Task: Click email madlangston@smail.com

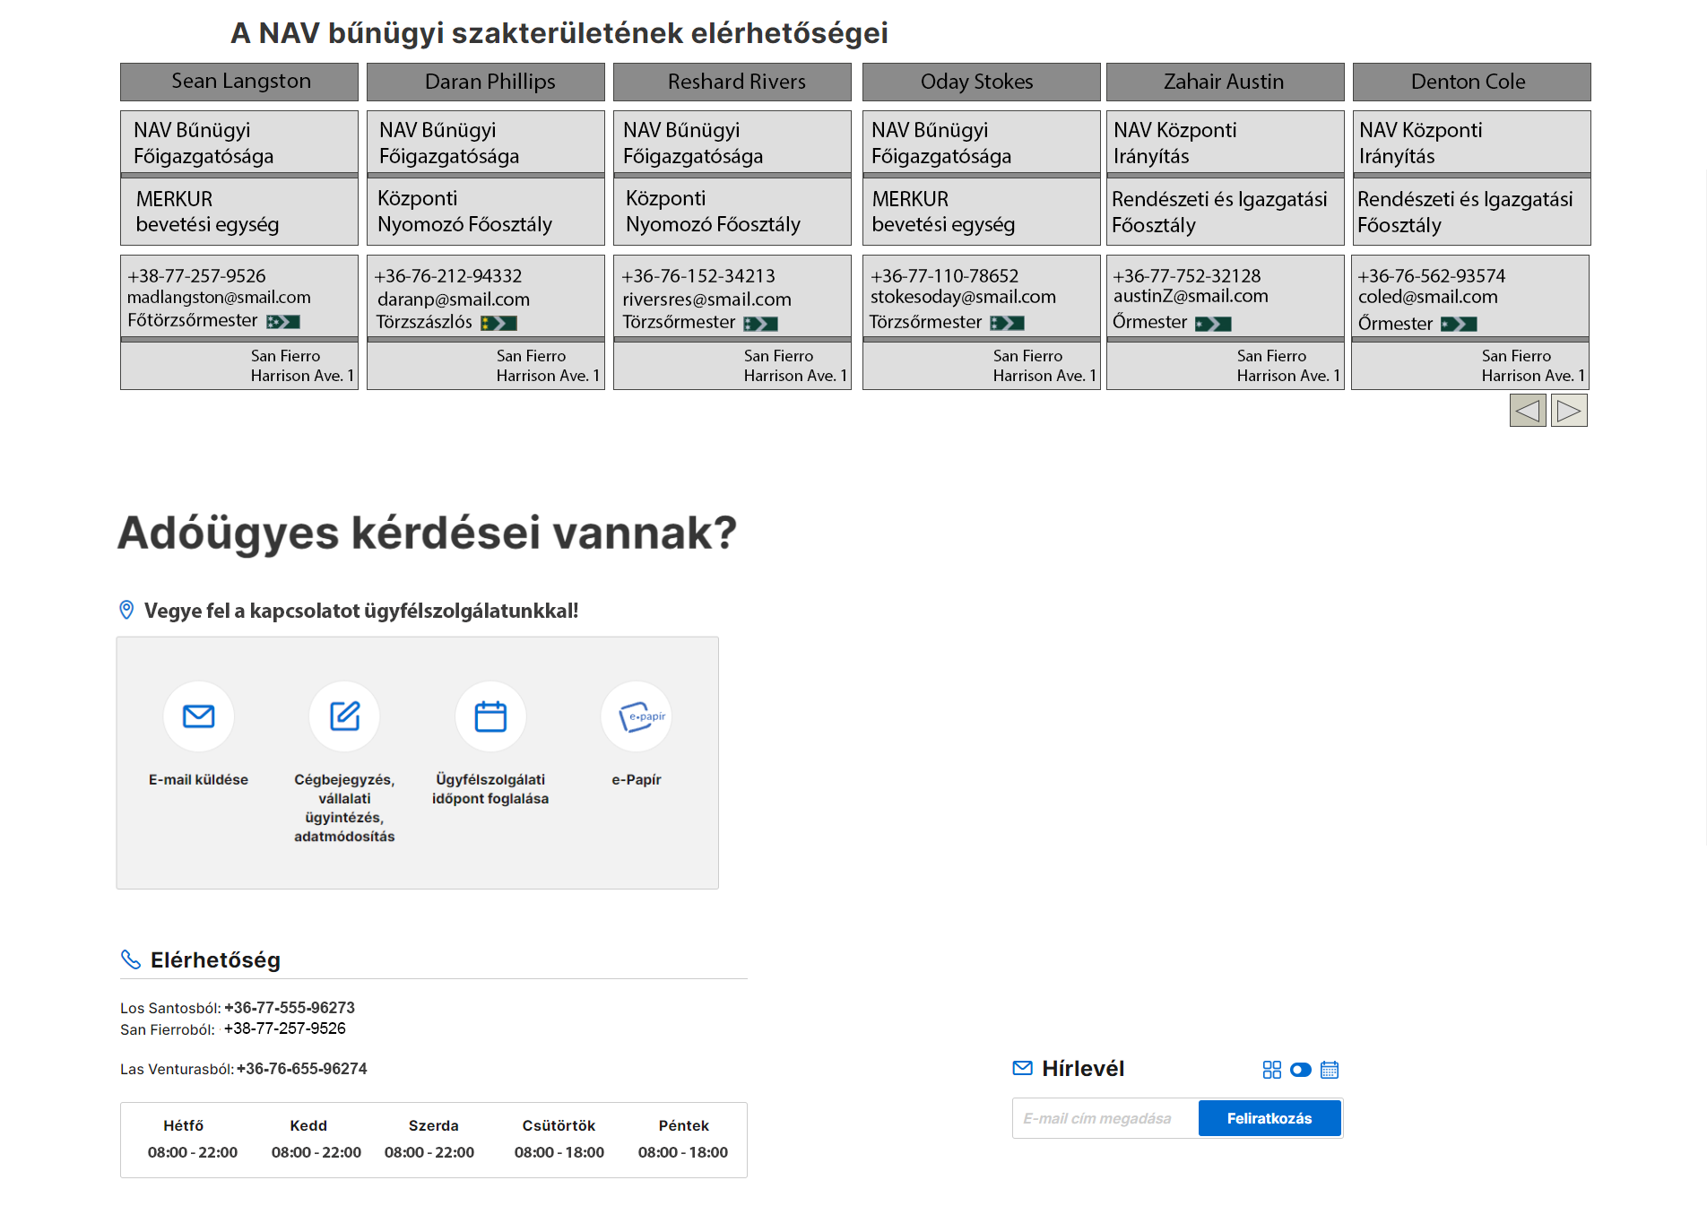Action: point(219,298)
